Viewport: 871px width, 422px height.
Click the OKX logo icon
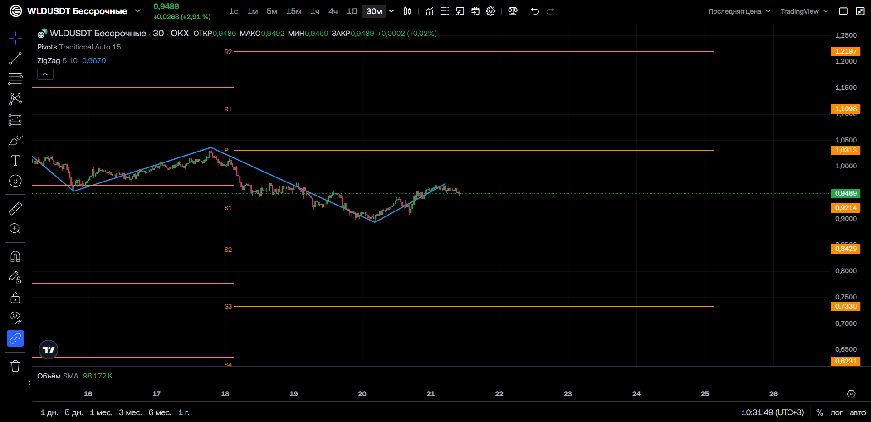pos(16,11)
